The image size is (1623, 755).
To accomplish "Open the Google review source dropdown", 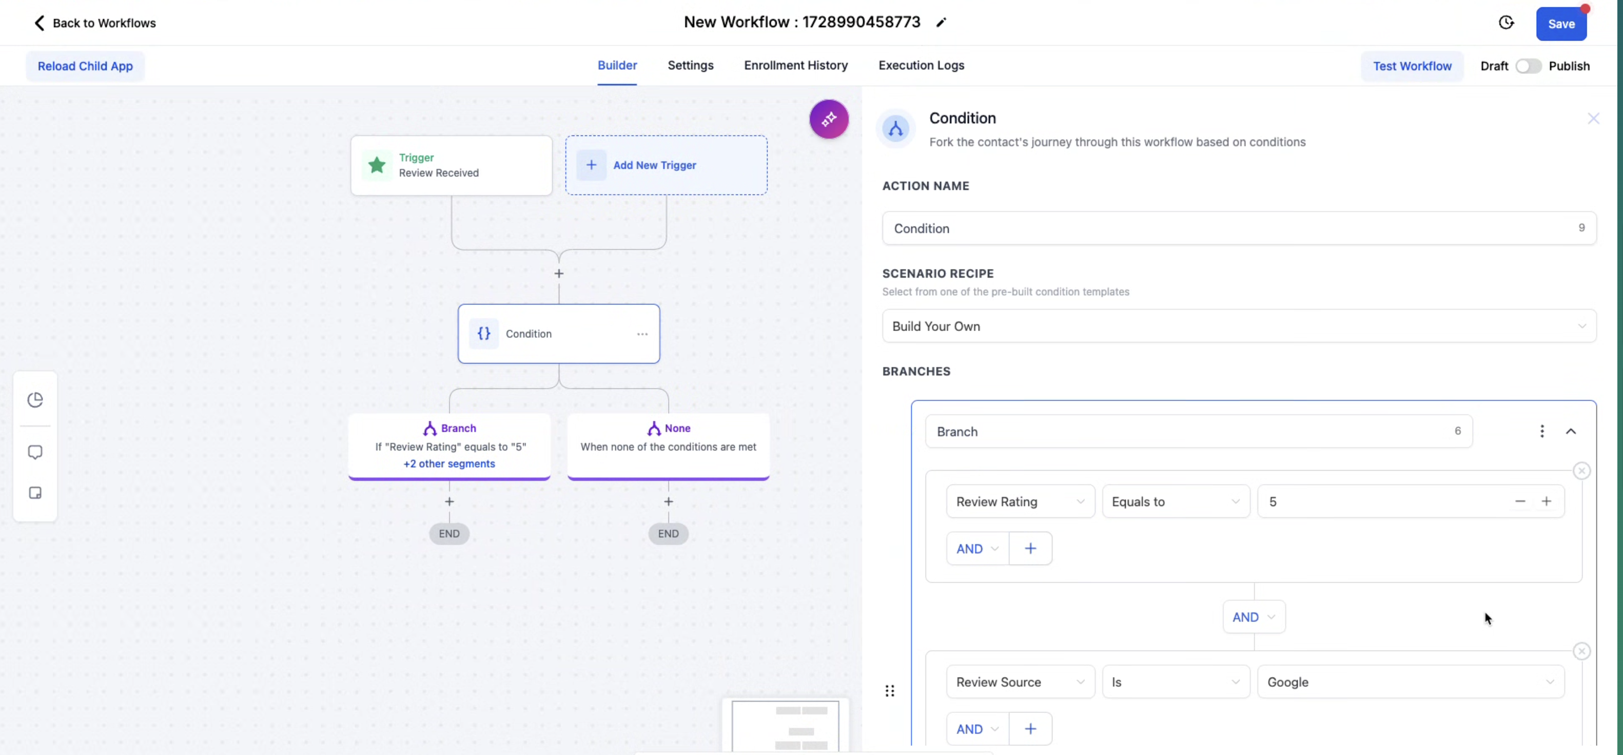I will [1410, 682].
